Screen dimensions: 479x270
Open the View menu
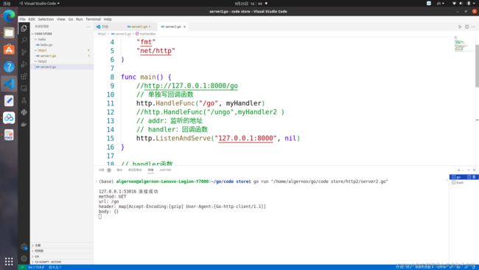(60, 19)
